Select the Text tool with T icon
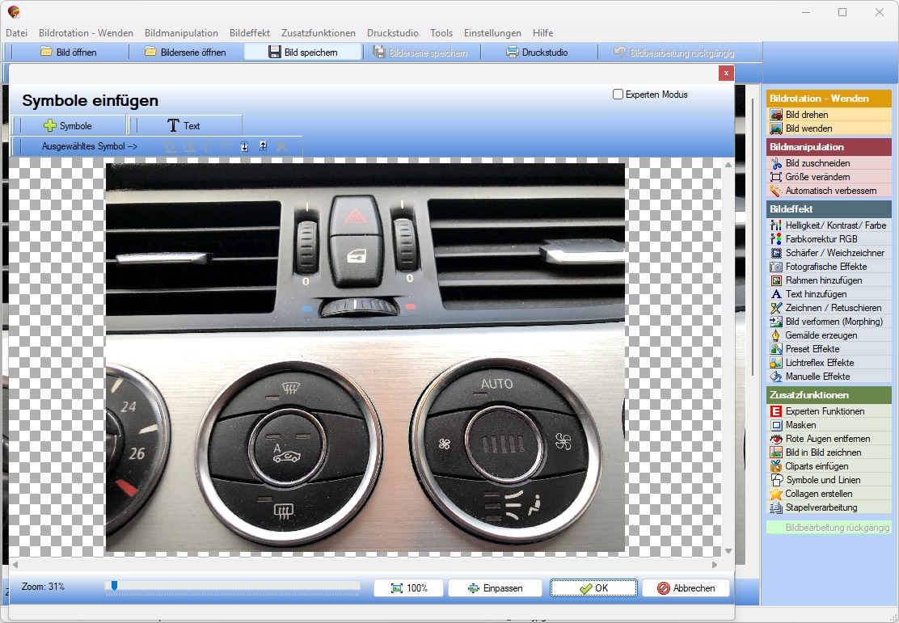The height and width of the screenshot is (623, 899). pyautogui.click(x=184, y=125)
